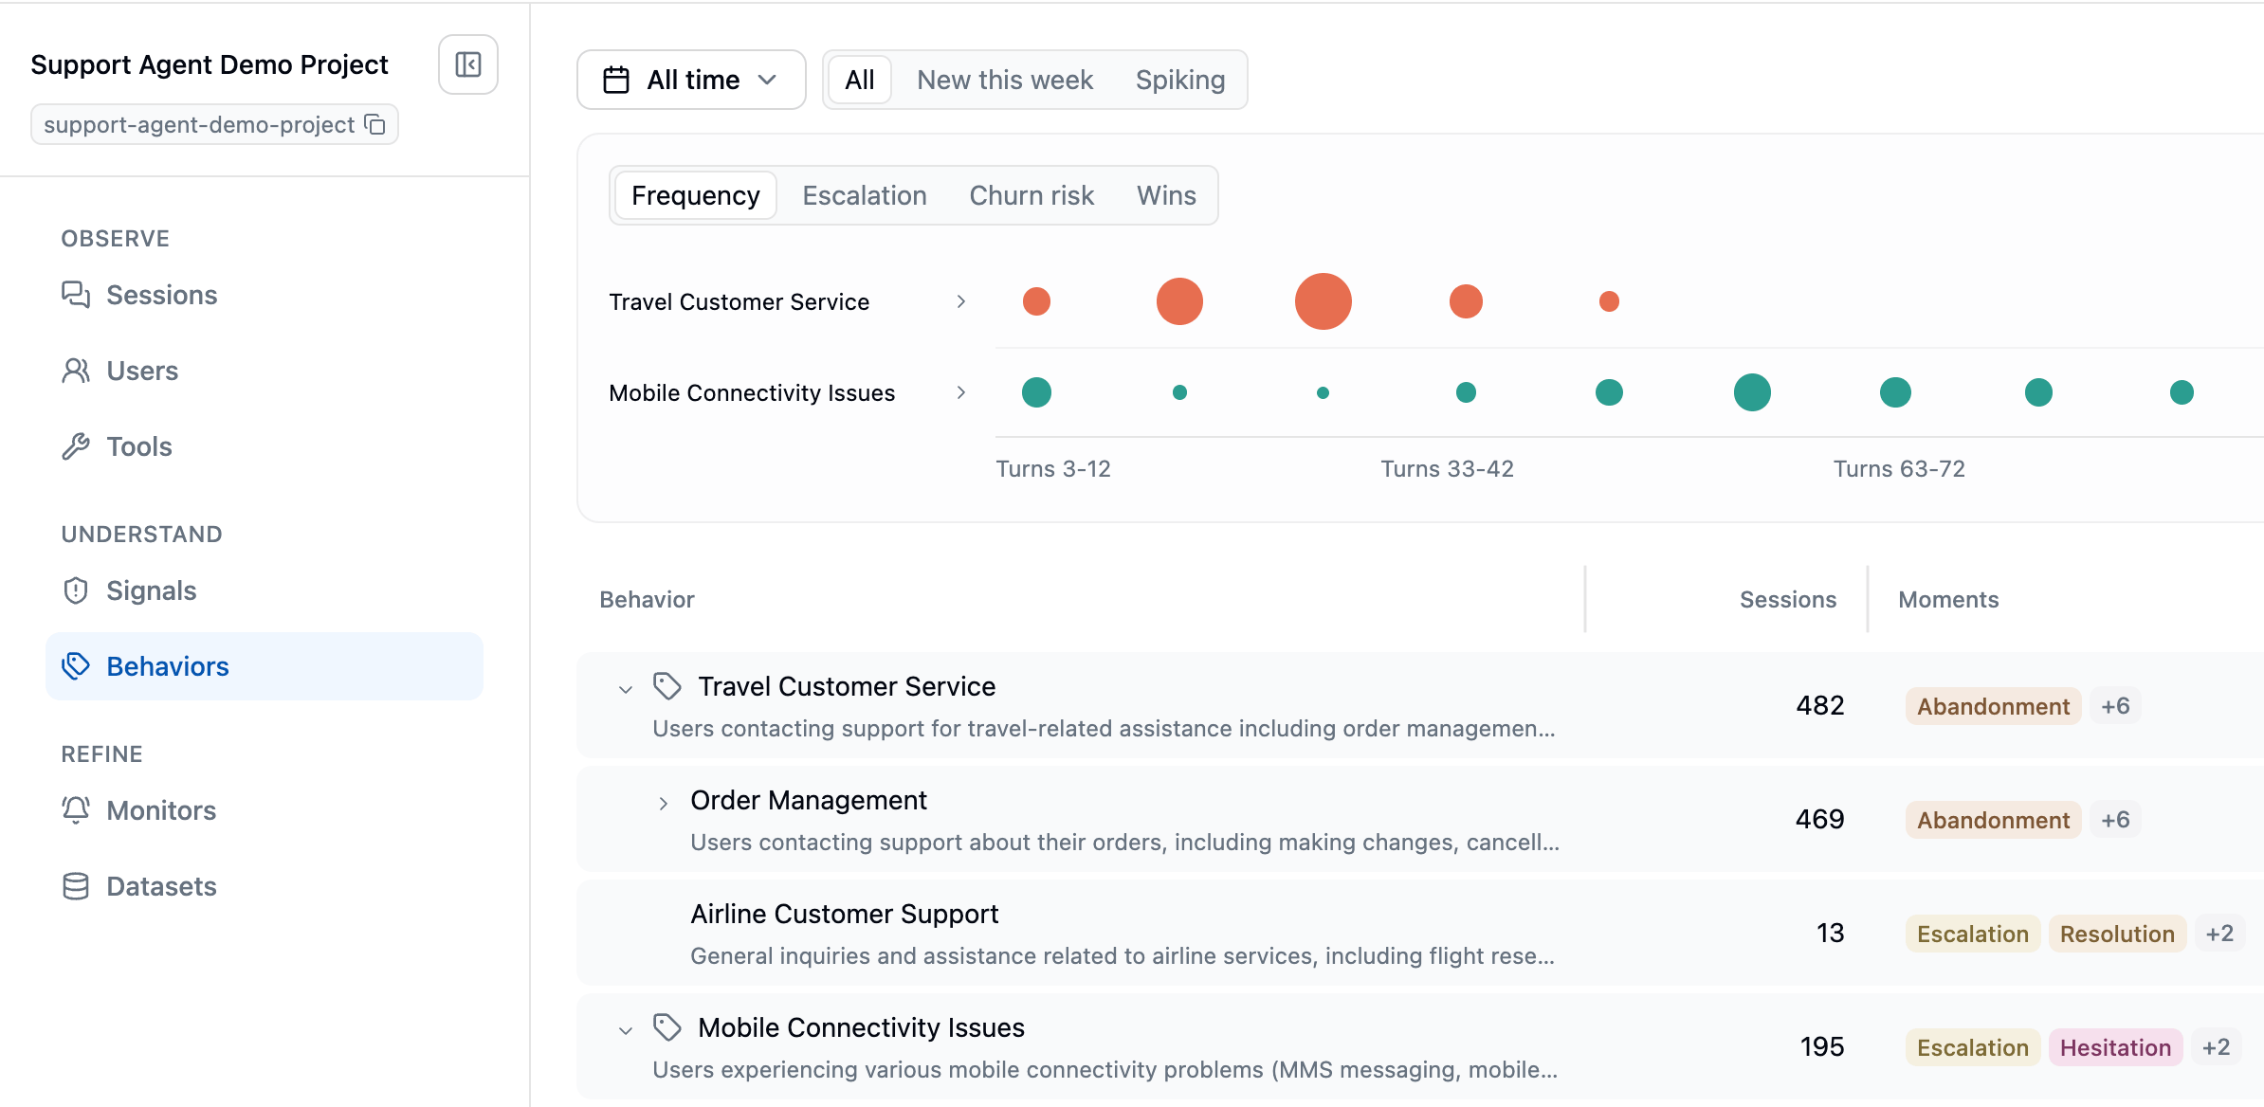Open the Order Management behavior title
2264x1107 pixels.
click(x=809, y=800)
